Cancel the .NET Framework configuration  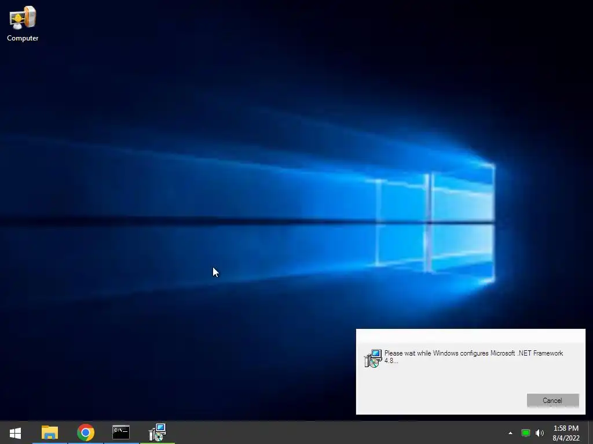[552, 401]
